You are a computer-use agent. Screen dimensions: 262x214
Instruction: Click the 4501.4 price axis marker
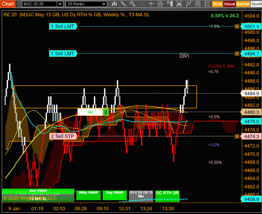tap(251, 26)
